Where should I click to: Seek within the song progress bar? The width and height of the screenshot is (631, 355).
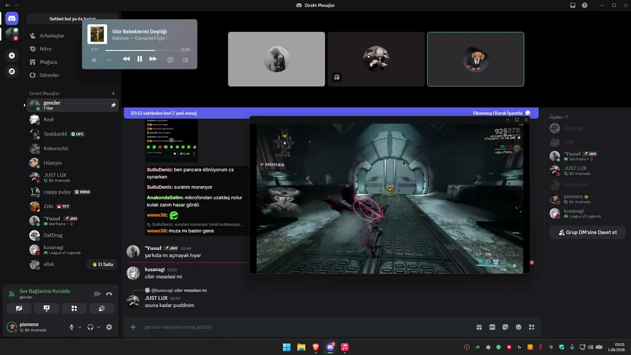point(139,50)
